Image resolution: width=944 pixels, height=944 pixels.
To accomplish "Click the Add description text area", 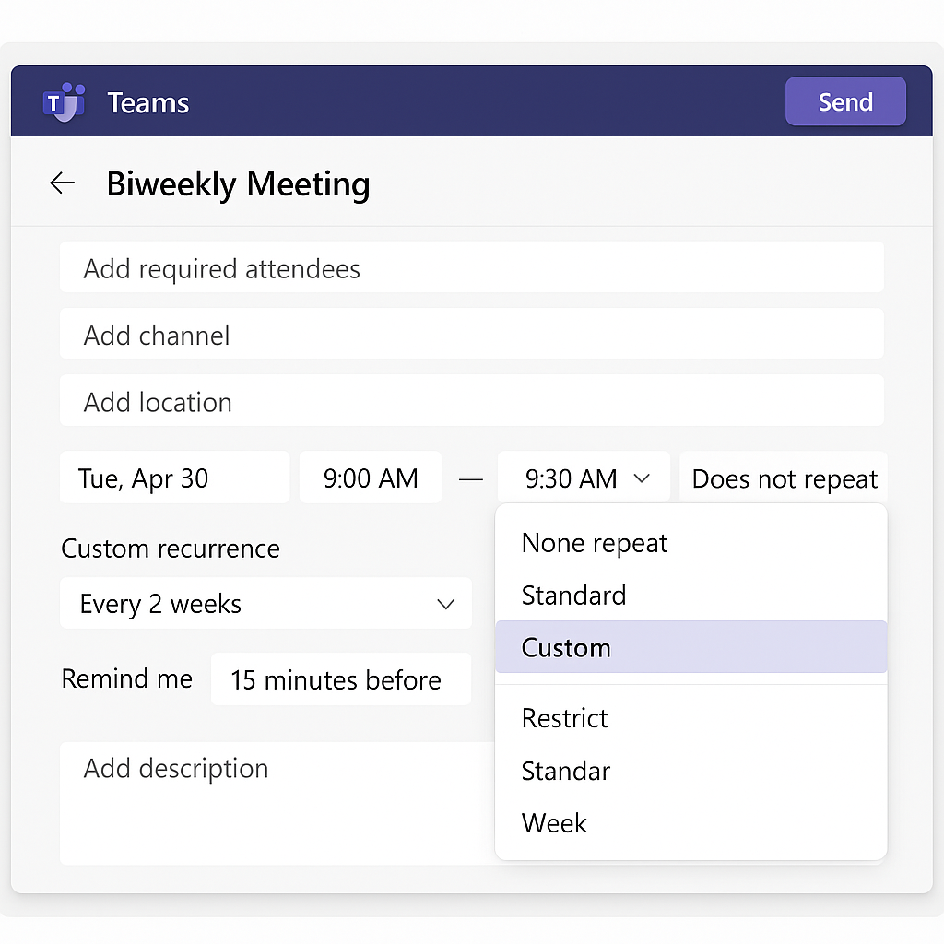I will coord(277,803).
